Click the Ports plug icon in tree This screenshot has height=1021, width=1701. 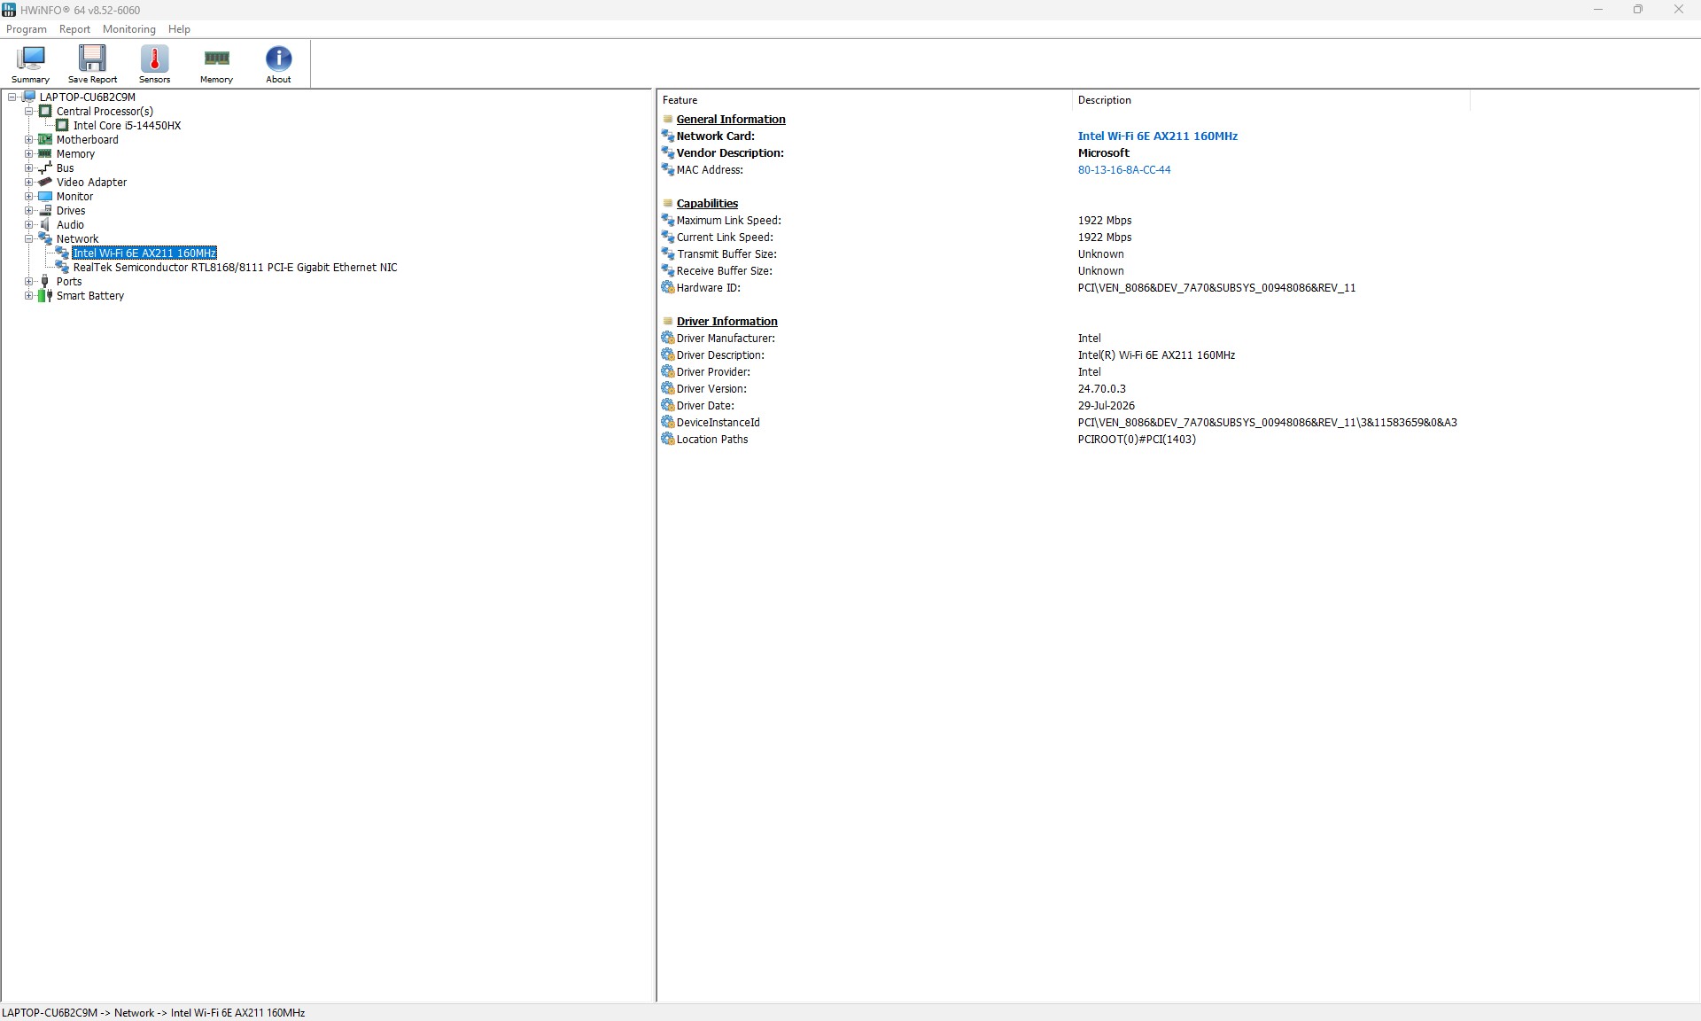pos(45,281)
